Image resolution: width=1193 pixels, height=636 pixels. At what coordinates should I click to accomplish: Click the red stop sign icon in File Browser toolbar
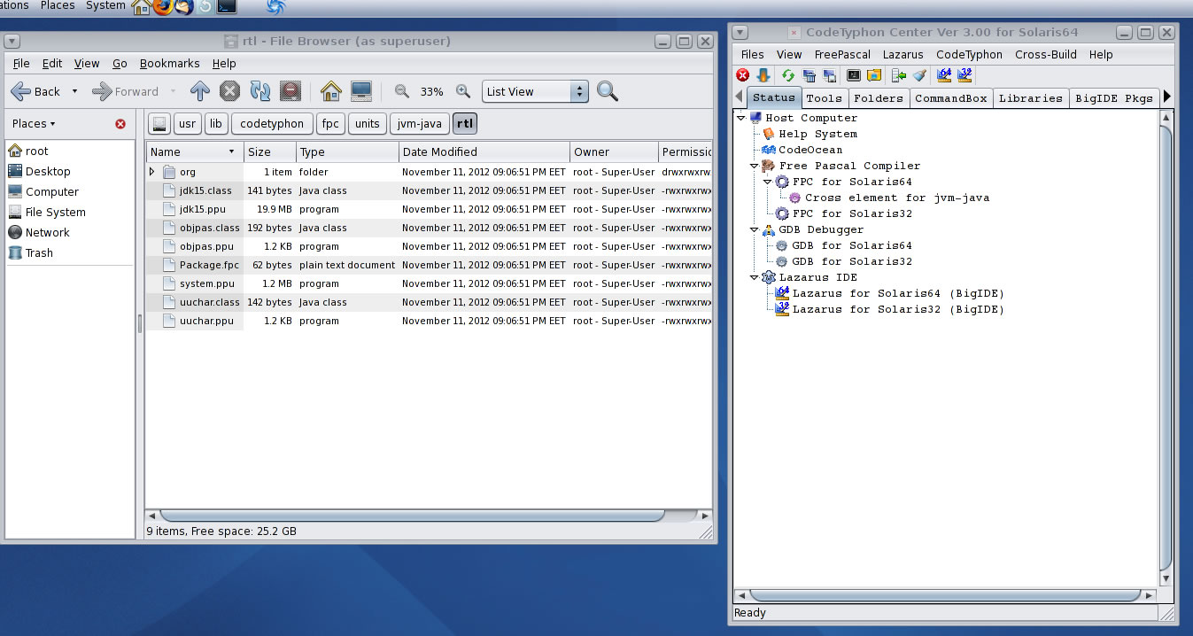coord(290,91)
